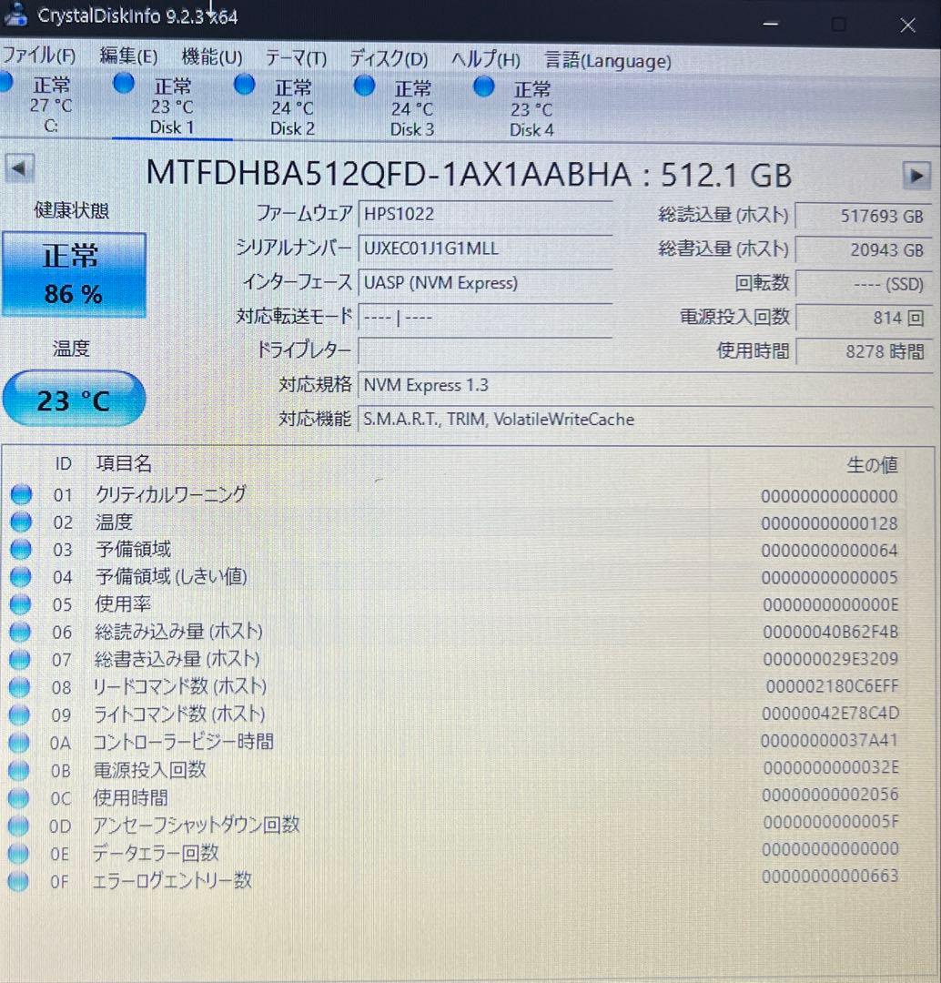Click the 生の値 column header
Screen dimensions: 941x983
click(x=872, y=464)
